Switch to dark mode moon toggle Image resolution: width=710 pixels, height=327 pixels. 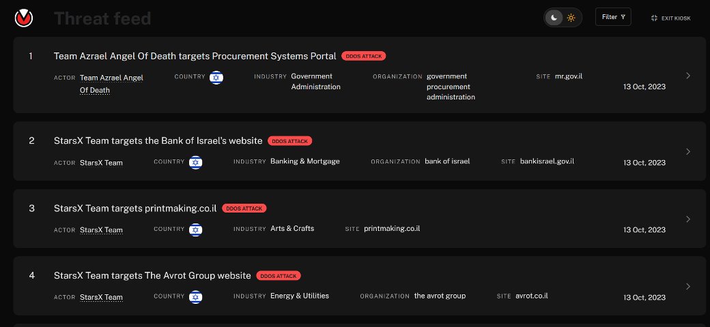(554, 18)
